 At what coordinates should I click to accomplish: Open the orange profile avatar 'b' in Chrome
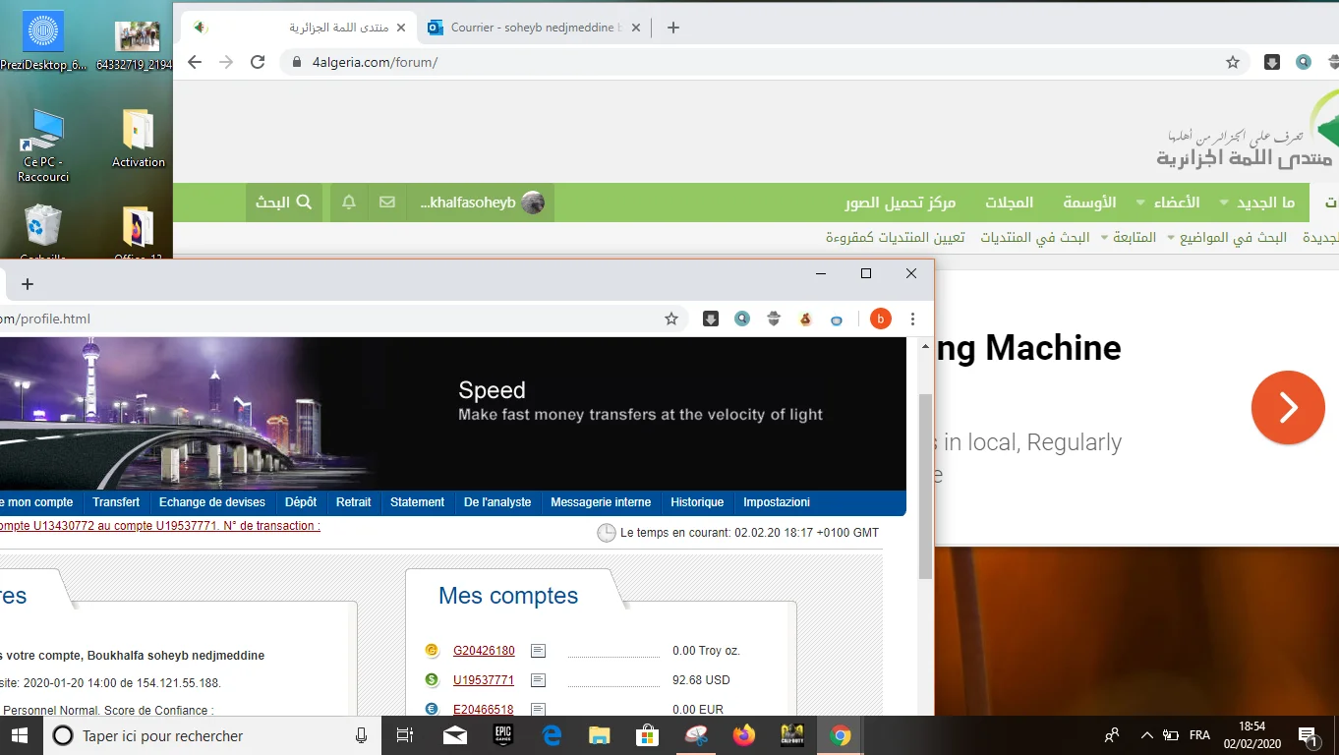click(881, 319)
